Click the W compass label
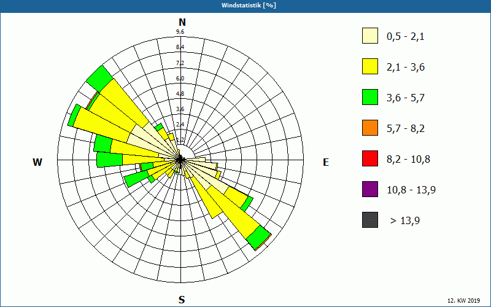Image resolution: width=491 pixels, height=307 pixels. pos(37,162)
